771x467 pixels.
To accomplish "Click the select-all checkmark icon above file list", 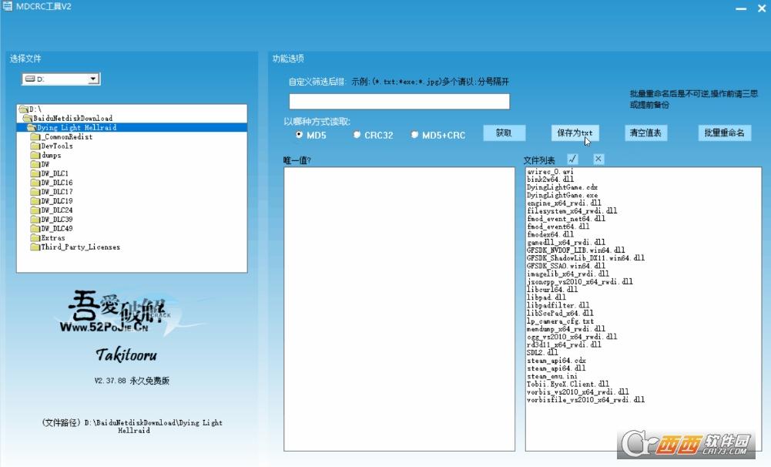I will [572, 159].
